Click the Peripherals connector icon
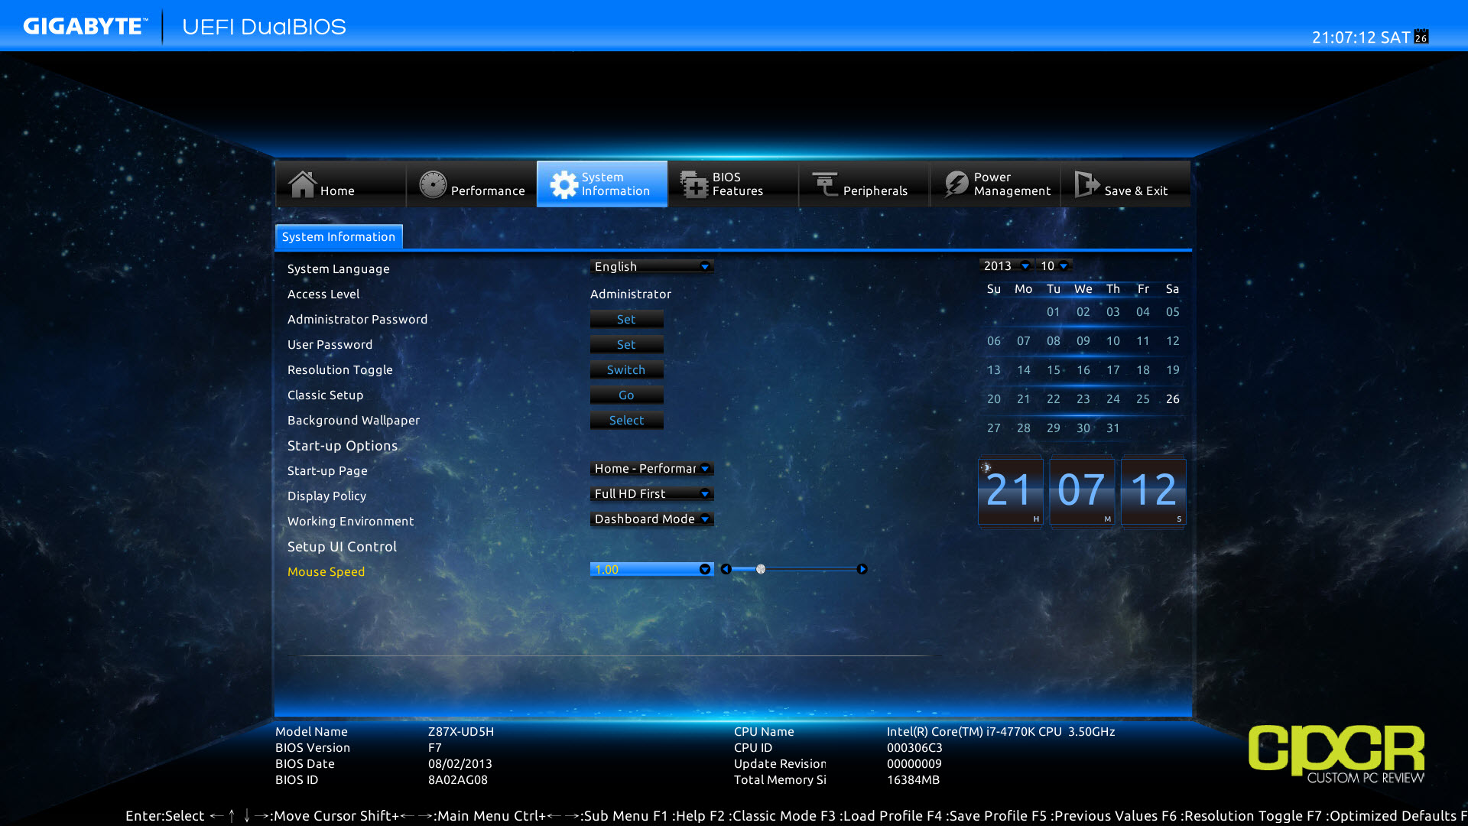The width and height of the screenshot is (1468, 826). (825, 184)
